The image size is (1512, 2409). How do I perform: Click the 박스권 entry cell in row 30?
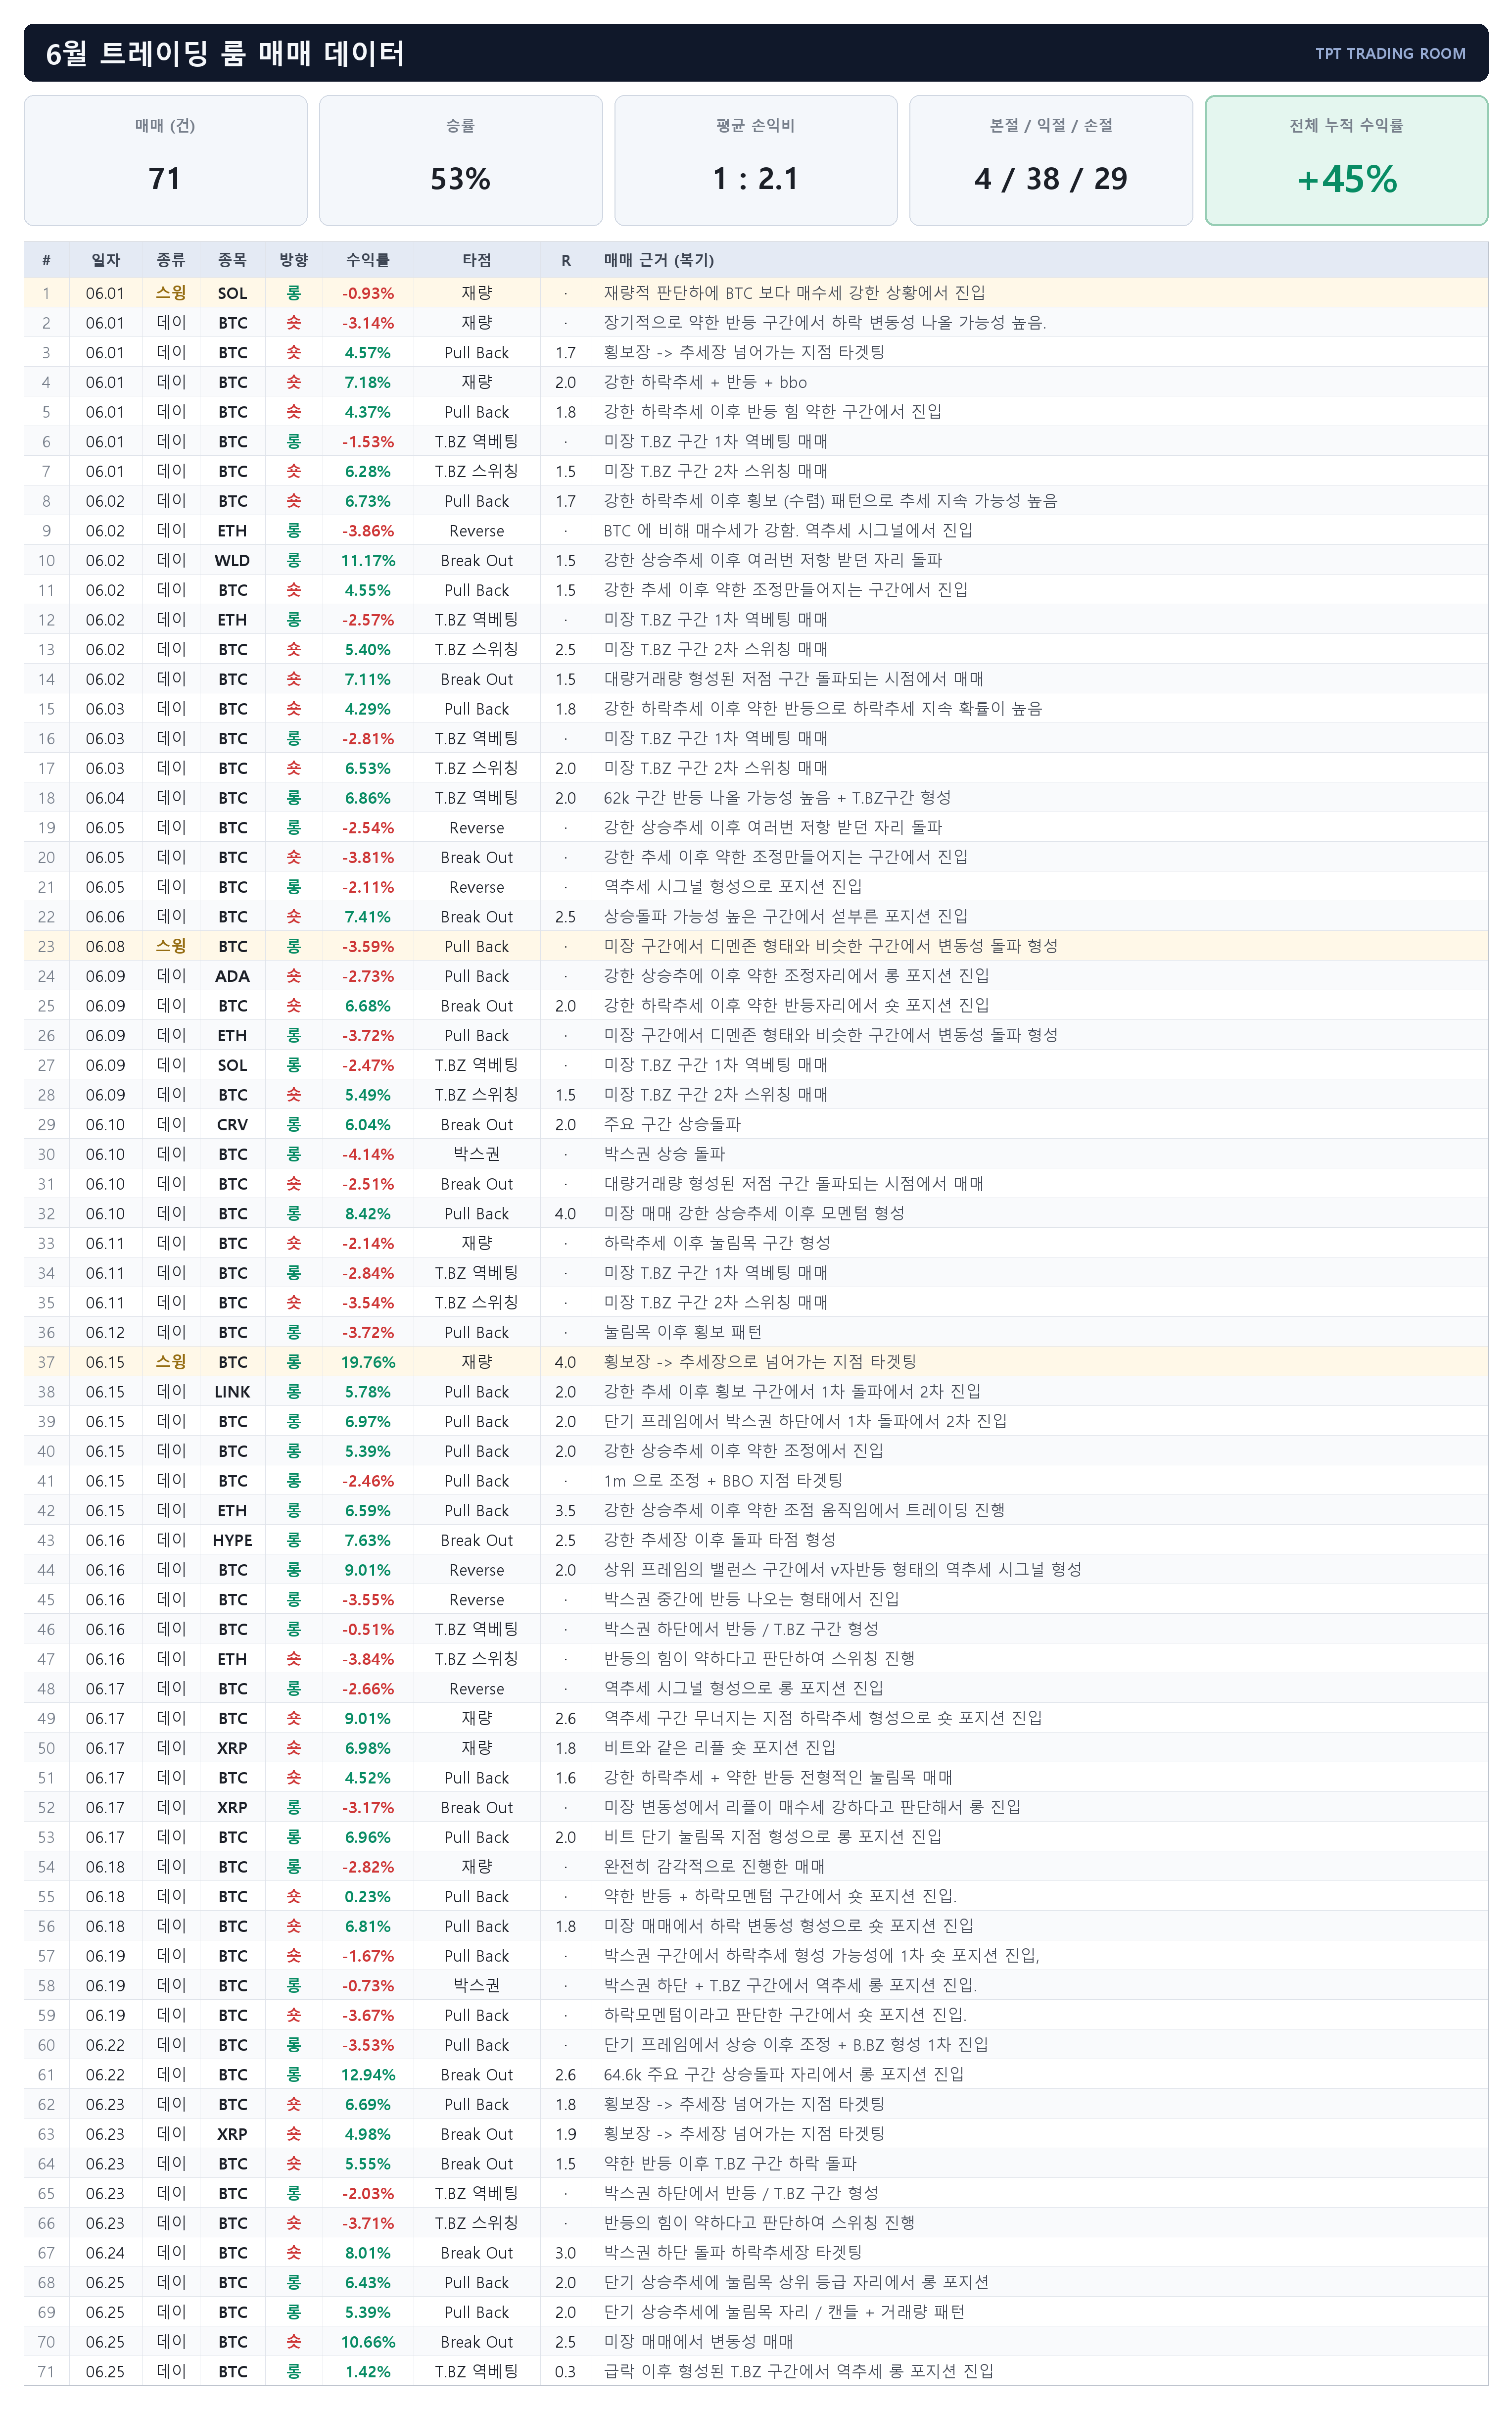point(477,1154)
